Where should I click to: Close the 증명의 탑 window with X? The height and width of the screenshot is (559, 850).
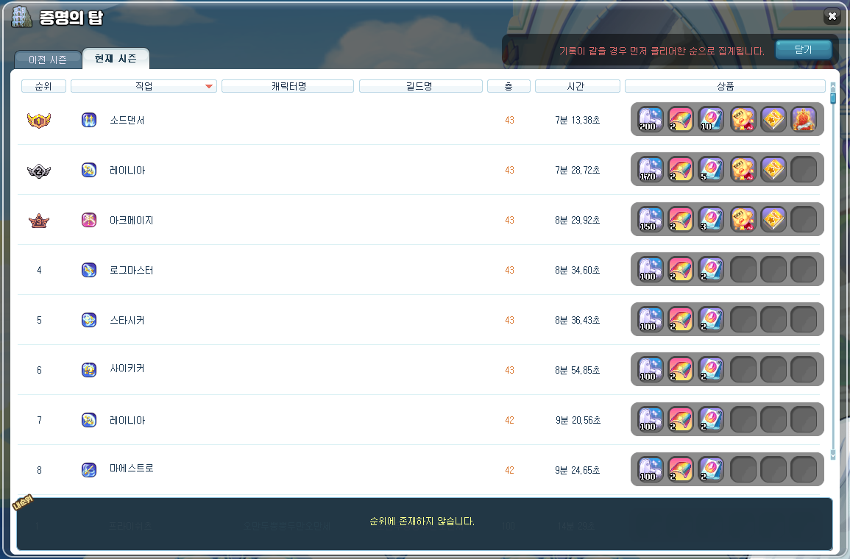click(832, 16)
